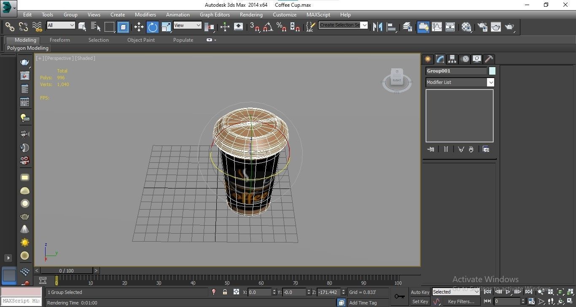Image resolution: width=576 pixels, height=307 pixels.
Task: Click the Align tool icon
Action: 392,27
